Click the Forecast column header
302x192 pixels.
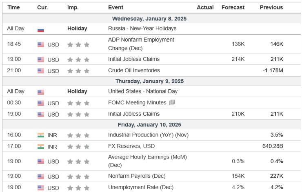pos(233,7)
